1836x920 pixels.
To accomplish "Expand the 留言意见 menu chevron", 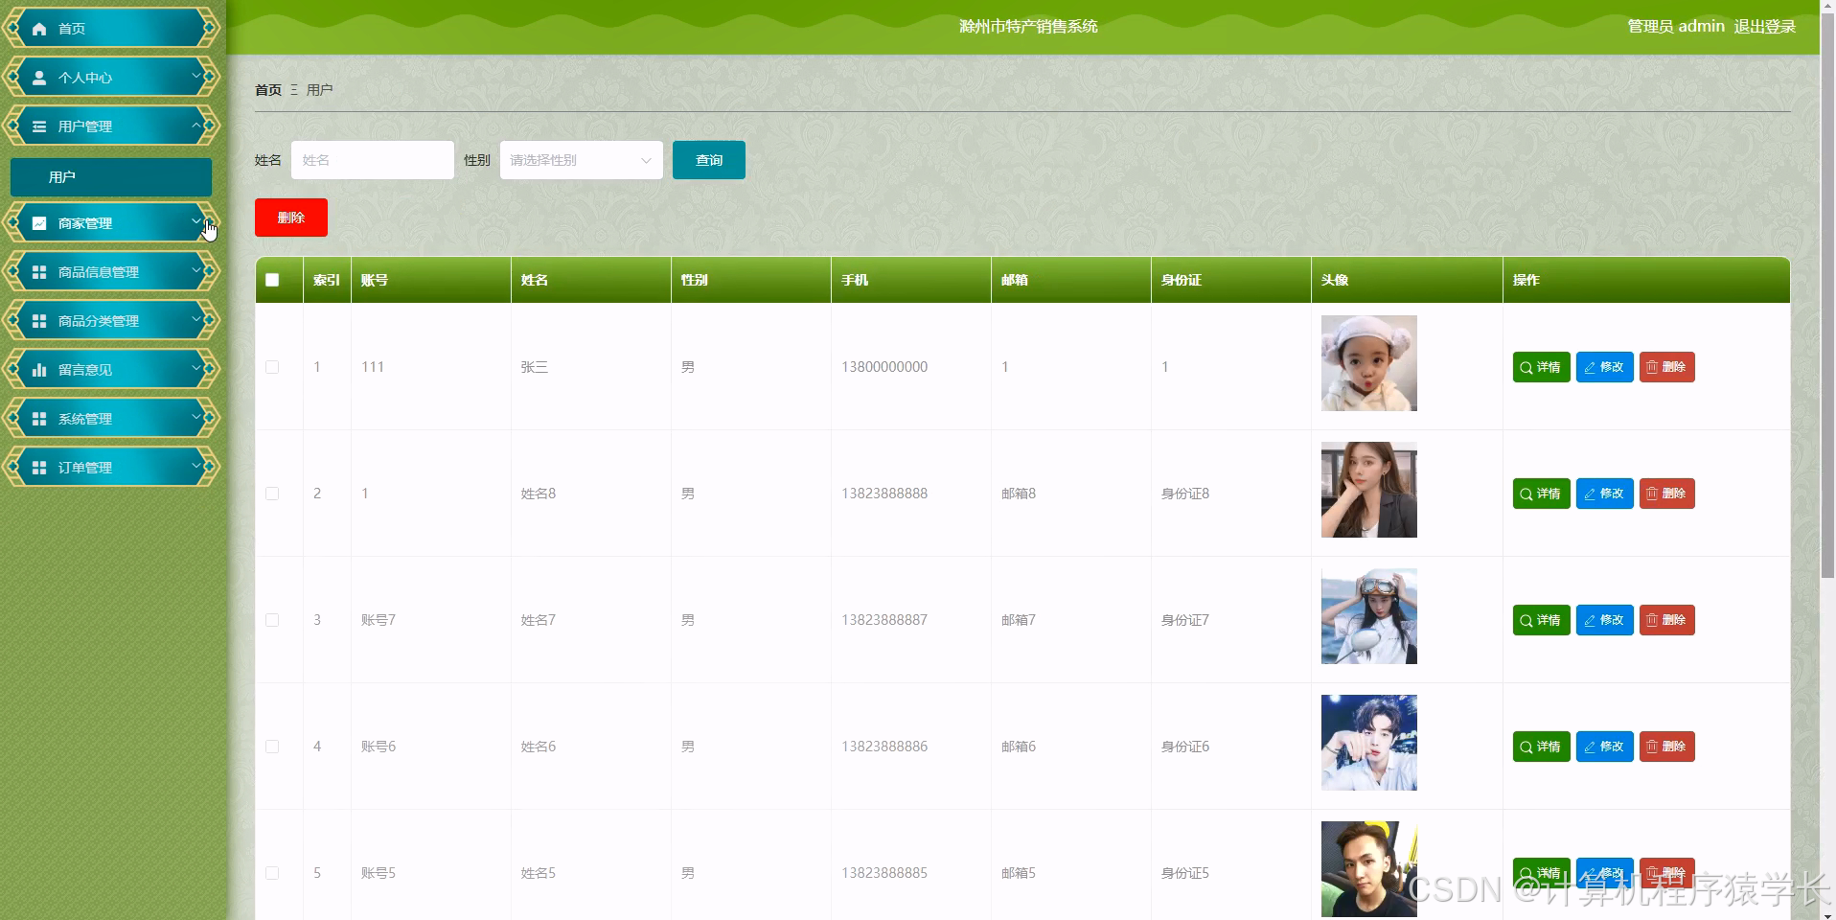I will pyautogui.click(x=196, y=368).
